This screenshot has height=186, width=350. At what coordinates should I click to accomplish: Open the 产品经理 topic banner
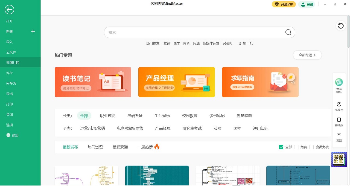click(177, 82)
